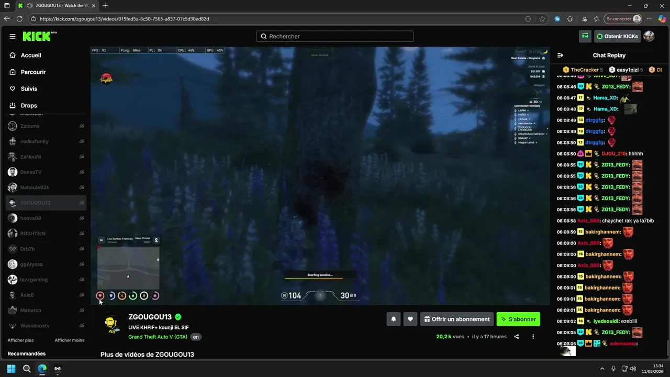Open hoova88 channel in sidebar
670x377 pixels.
(46, 218)
